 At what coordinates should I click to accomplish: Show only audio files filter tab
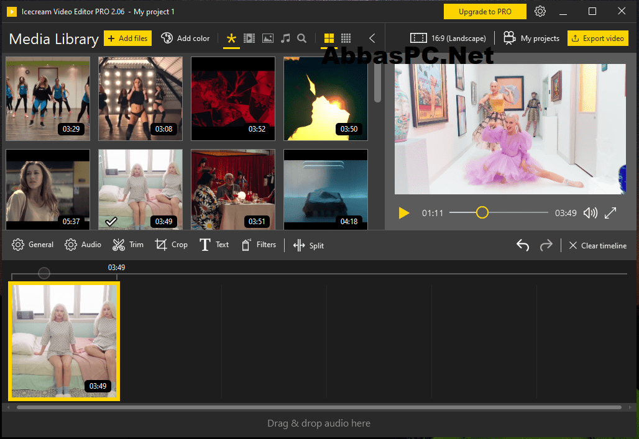[285, 38]
